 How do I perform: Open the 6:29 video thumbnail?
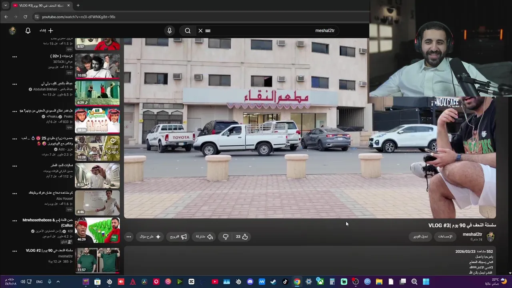[x=97, y=93]
